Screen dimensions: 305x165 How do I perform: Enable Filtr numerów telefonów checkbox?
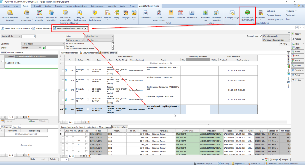point(113,43)
